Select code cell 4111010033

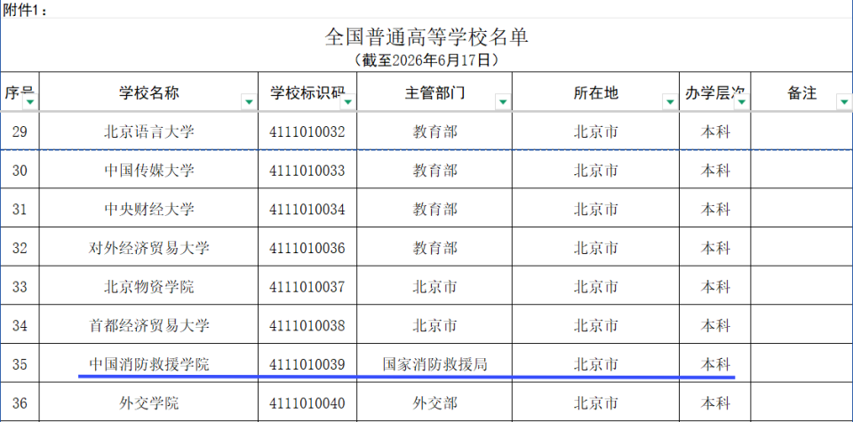point(307,170)
